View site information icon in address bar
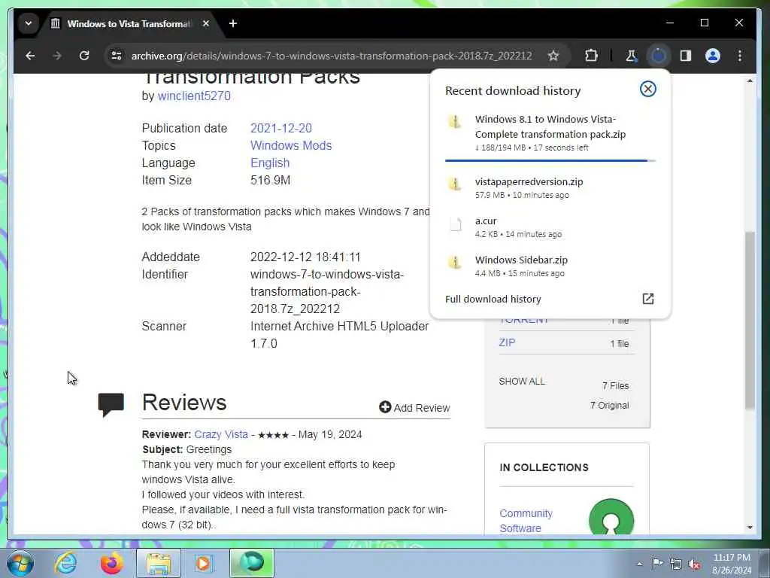The image size is (770, 578). point(117,56)
